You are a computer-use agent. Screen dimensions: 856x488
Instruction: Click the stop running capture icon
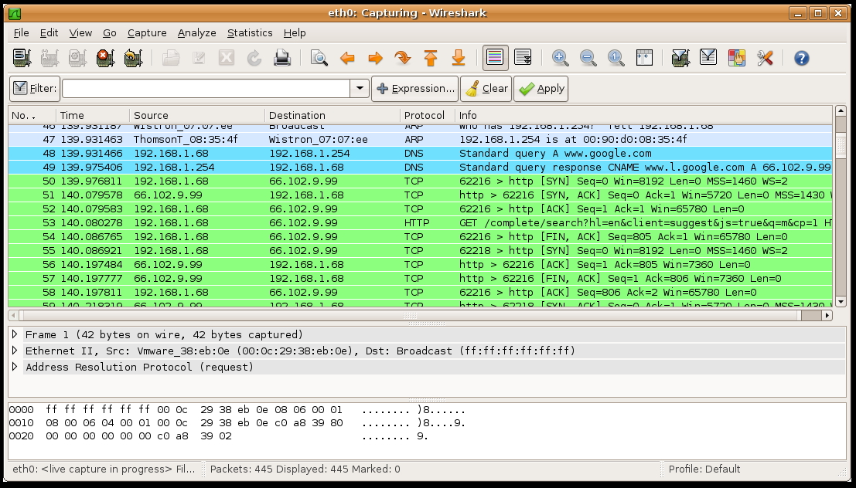(x=105, y=58)
